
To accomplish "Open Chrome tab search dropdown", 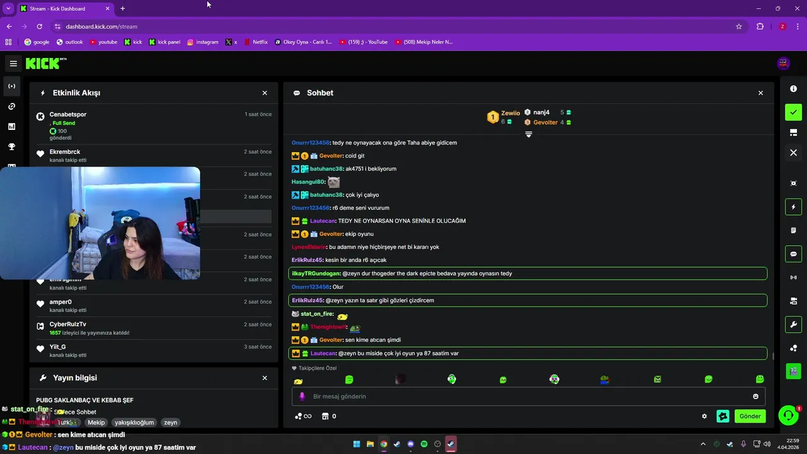I will (8, 8).
